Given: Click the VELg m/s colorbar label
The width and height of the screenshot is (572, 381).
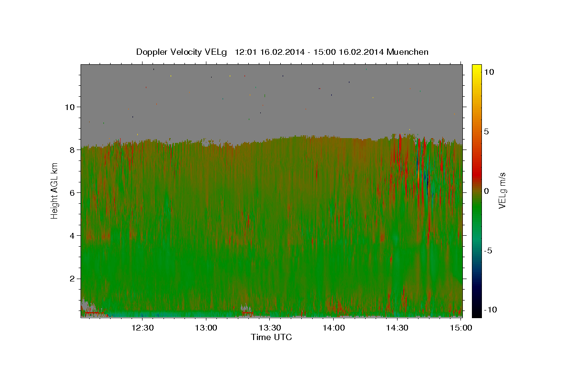Looking at the screenshot, I should coord(501,190).
